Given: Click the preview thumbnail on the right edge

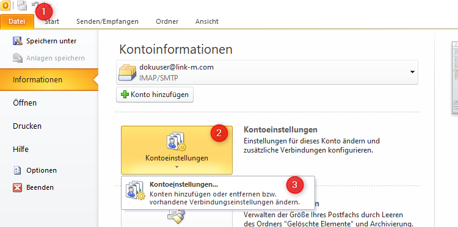Looking at the screenshot, I should coord(454,78).
